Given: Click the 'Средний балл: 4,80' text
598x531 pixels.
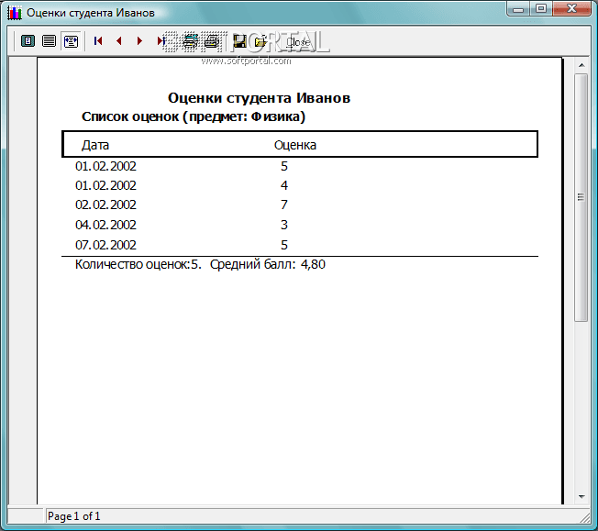Looking at the screenshot, I should [x=267, y=264].
